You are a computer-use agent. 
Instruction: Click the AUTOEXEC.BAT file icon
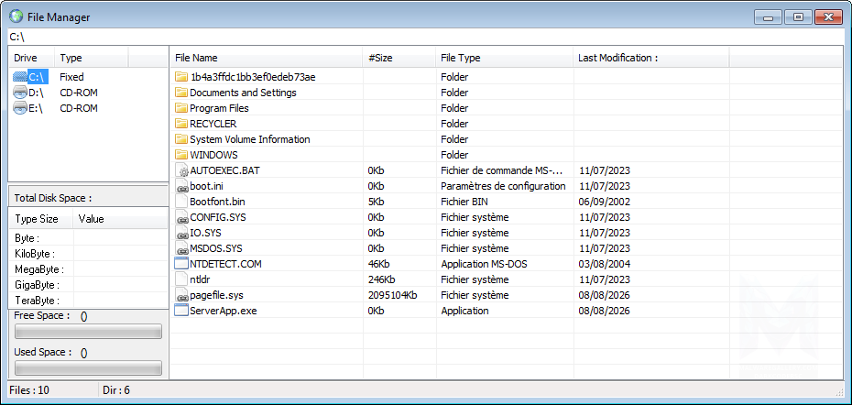click(x=181, y=170)
